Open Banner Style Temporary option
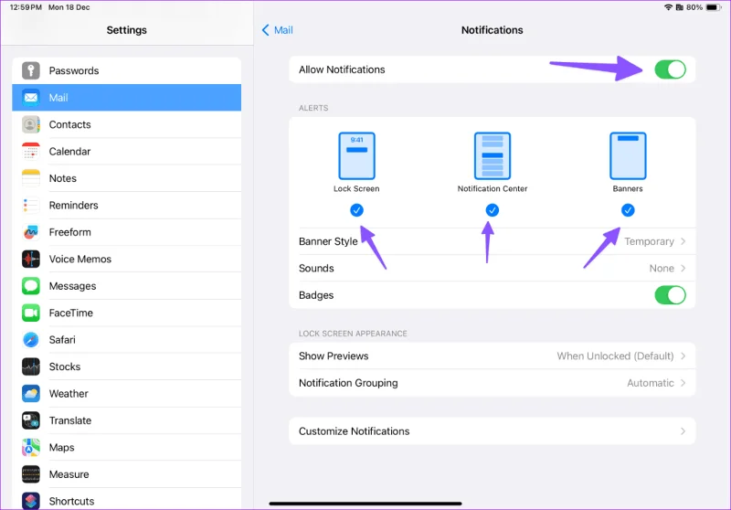 (493, 241)
